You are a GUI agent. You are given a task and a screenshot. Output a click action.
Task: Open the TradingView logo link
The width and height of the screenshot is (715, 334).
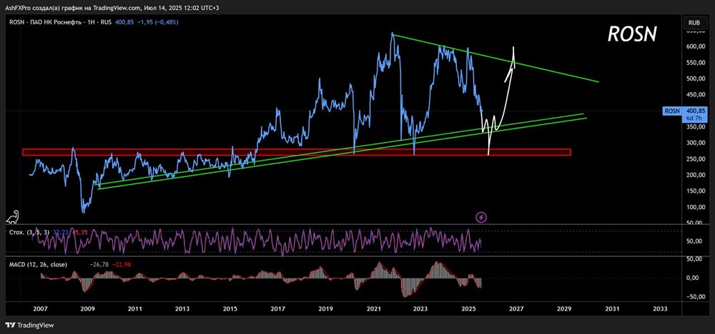click(29, 325)
